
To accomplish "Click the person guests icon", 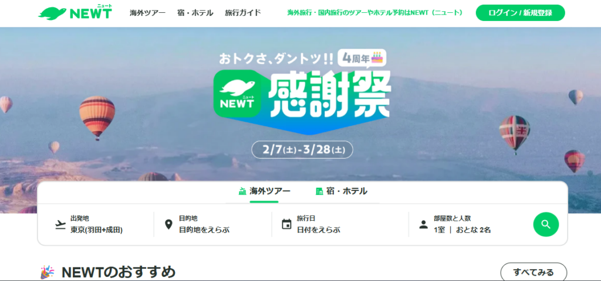I will pos(423,224).
